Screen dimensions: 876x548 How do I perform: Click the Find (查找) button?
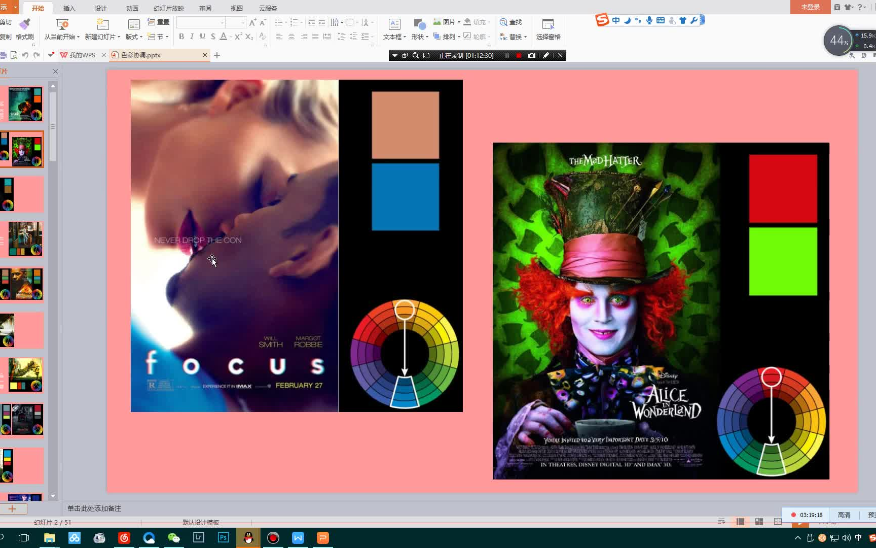click(x=511, y=22)
